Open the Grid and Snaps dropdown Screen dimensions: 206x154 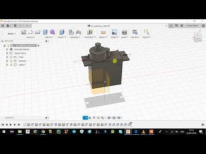[x=114, y=118]
